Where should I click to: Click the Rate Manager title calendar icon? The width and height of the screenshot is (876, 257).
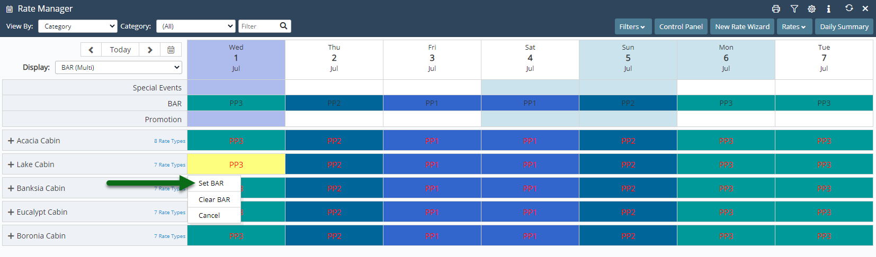tap(9, 9)
